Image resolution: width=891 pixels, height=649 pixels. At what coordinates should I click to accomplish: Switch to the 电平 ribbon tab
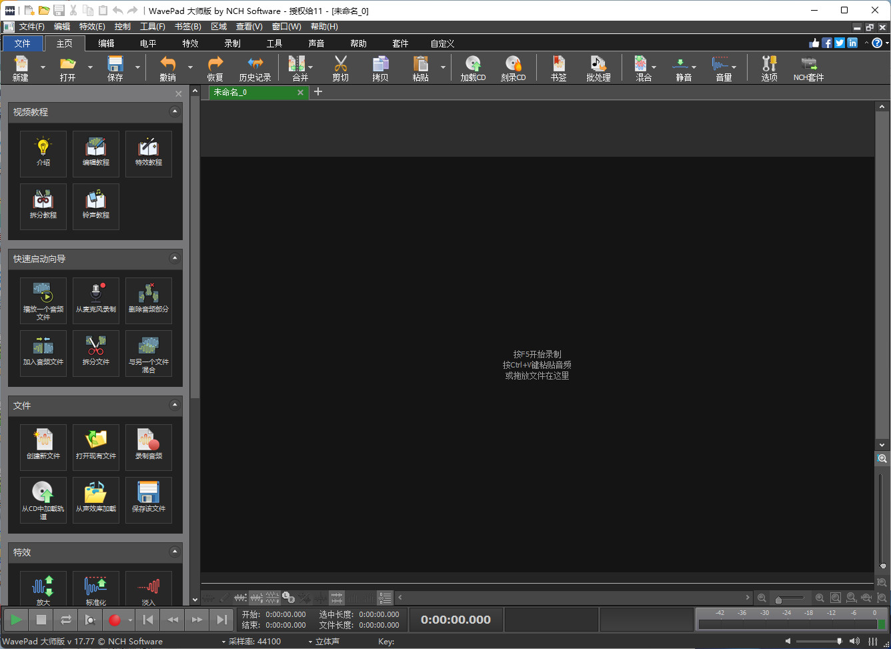click(148, 43)
